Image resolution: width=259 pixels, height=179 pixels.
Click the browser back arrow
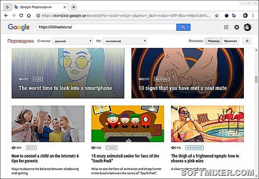6,15
